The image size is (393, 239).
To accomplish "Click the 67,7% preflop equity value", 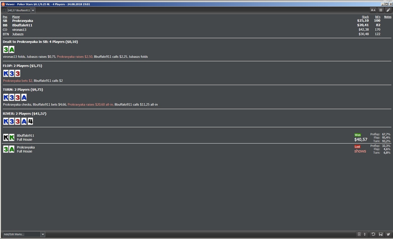I will tap(386, 135).
